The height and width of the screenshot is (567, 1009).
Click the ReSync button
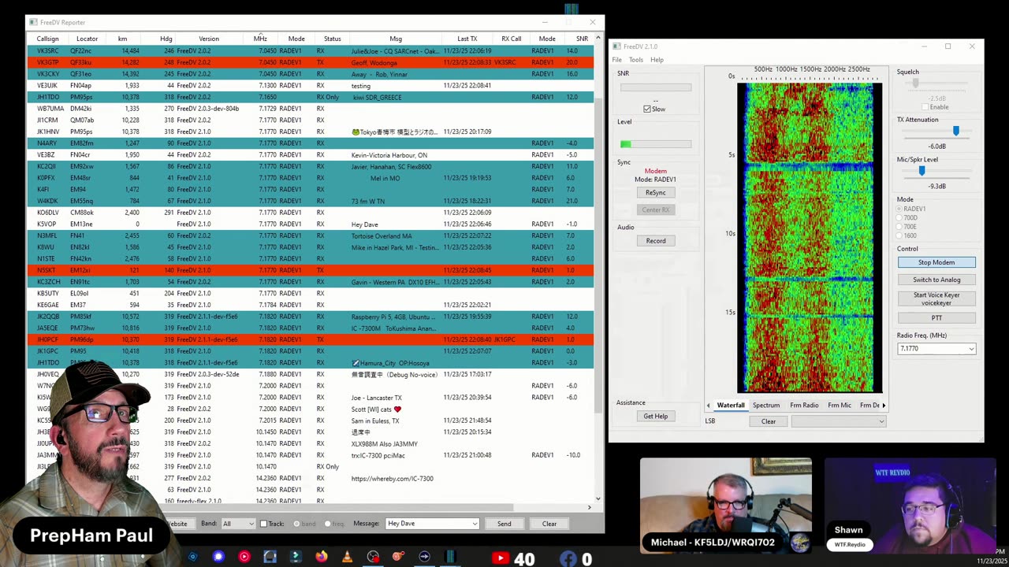pos(656,193)
